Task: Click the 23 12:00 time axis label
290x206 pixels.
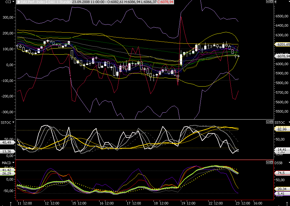Action: tap(243, 203)
